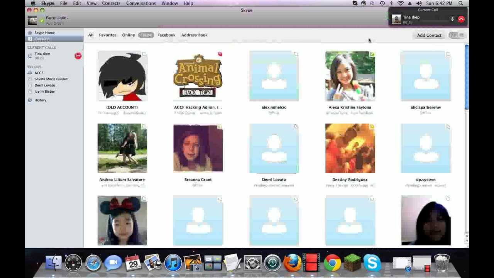Open the File menu
The image size is (494, 278).
(64, 3)
